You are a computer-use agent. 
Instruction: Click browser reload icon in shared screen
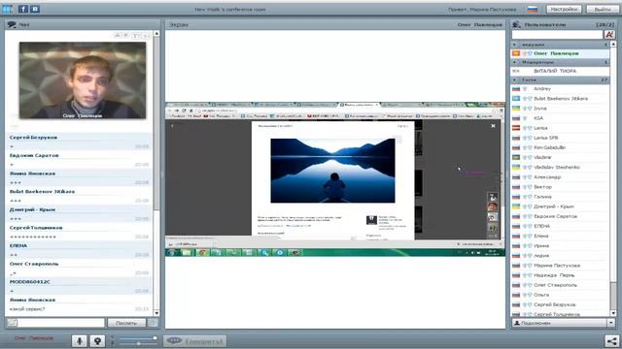(x=184, y=111)
